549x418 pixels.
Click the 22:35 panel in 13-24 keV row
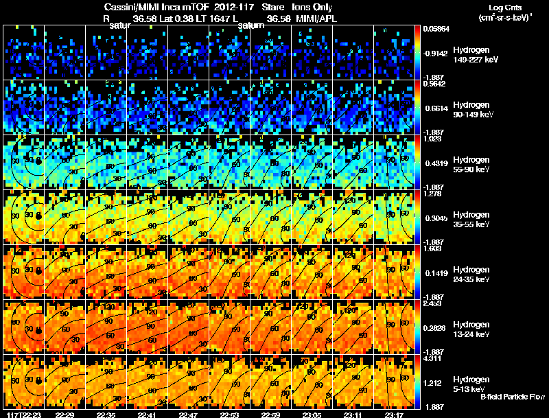pyautogui.click(x=106, y=327)
